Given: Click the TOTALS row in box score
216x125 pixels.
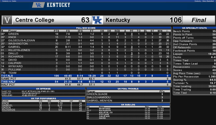Looking at the screenshot, I should (x=86, y=76).
